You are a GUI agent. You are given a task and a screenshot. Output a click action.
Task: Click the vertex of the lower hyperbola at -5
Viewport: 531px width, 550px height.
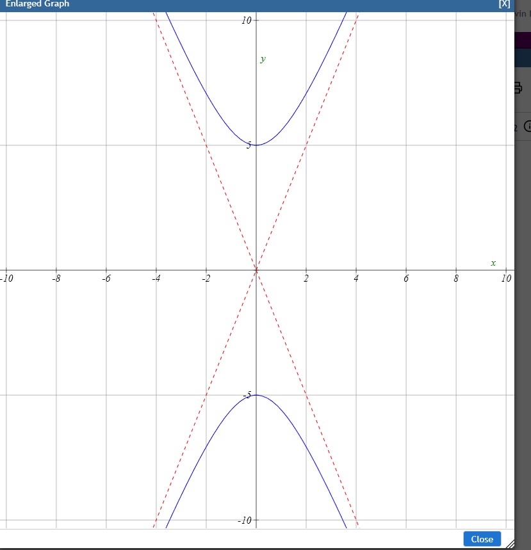coord(257,394)
